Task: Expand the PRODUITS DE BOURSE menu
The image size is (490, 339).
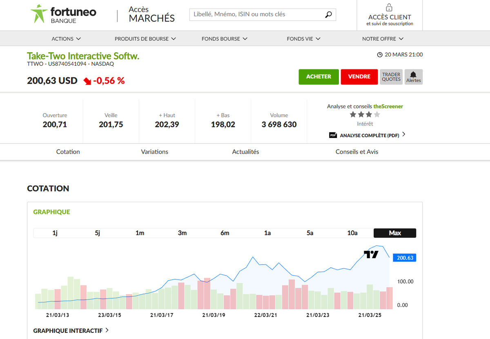Action: (145, 39)
